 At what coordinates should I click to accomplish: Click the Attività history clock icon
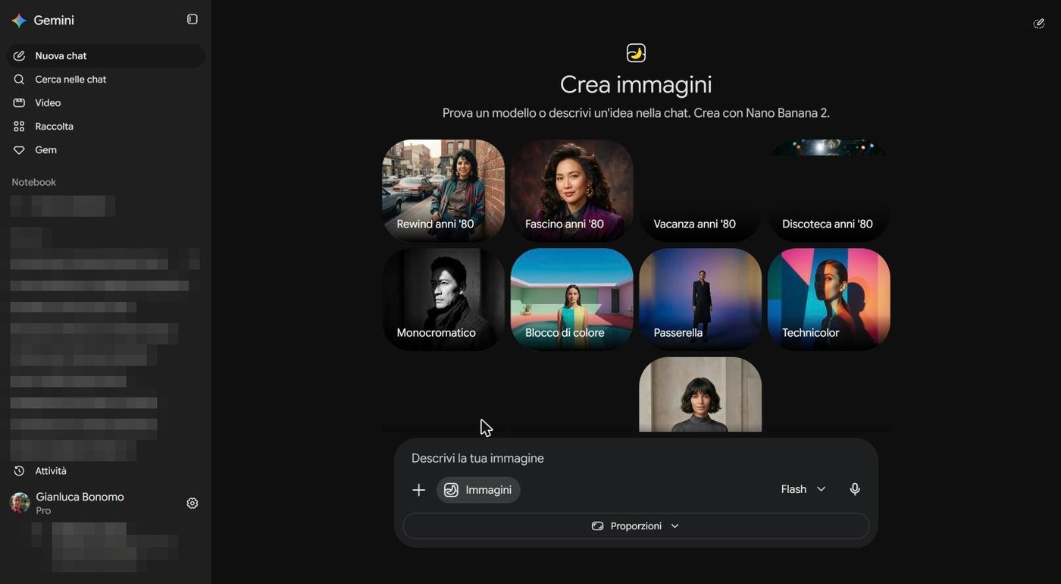(x=19, y=471)
